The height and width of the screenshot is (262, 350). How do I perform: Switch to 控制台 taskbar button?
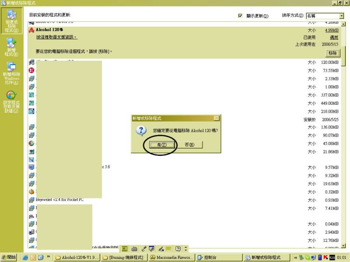[219, 258]
